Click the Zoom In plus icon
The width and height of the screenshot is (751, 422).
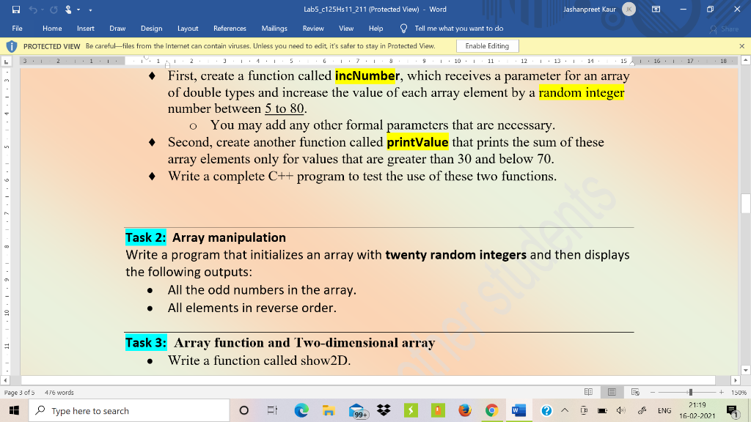click(x=722, y=392)
